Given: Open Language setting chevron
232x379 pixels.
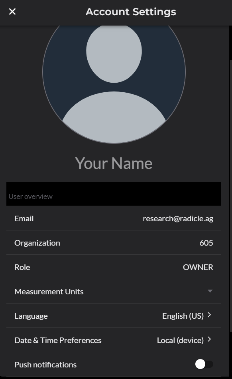Looking at the screenshot, I should (x=209, y=315).
